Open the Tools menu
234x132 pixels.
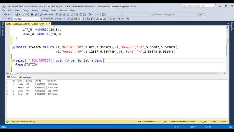point(53,10)
